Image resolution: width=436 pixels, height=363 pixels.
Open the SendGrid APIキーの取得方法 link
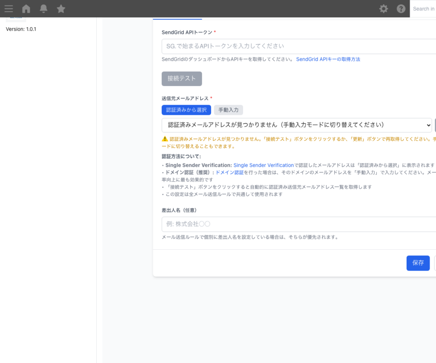328,59
